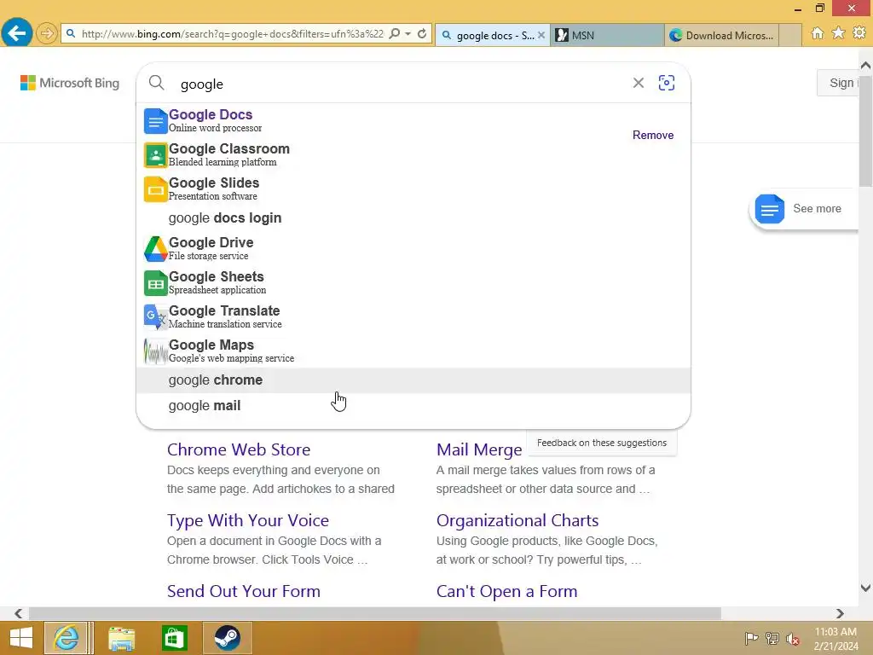This screenshot has height=655, width=873.
Task: Click the Google Translate icon
Action: 155,317
